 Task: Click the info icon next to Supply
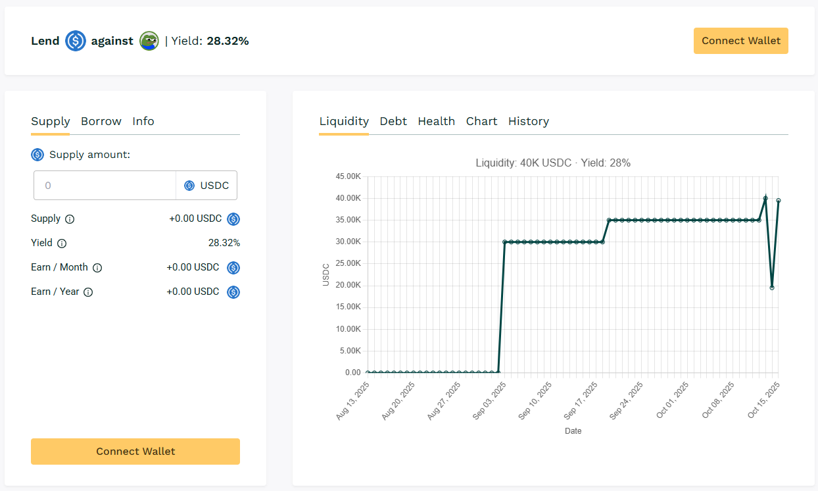70,219
